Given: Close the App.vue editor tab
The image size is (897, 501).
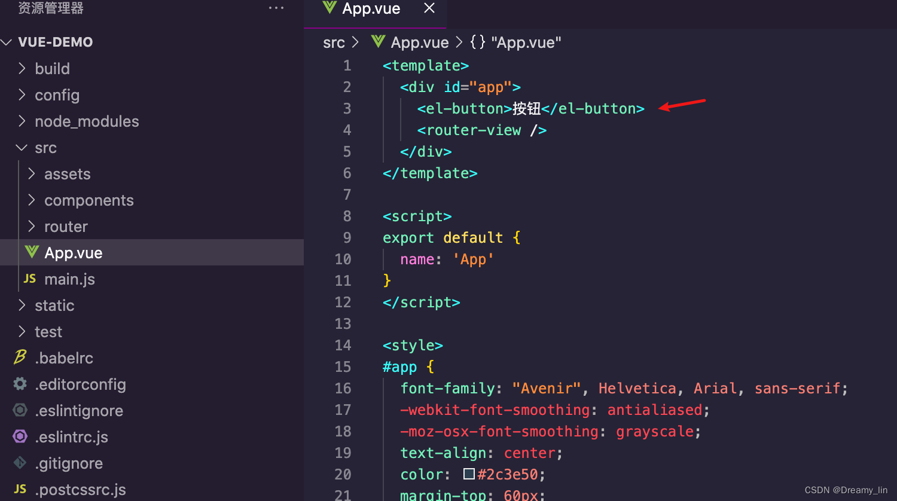Looking at the screenshot, I should pyautogui.click(x=429, y=8).
